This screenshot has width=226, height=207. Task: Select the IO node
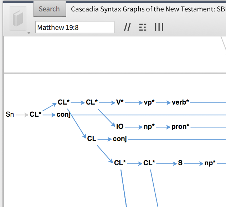click(x=120, y=126)
